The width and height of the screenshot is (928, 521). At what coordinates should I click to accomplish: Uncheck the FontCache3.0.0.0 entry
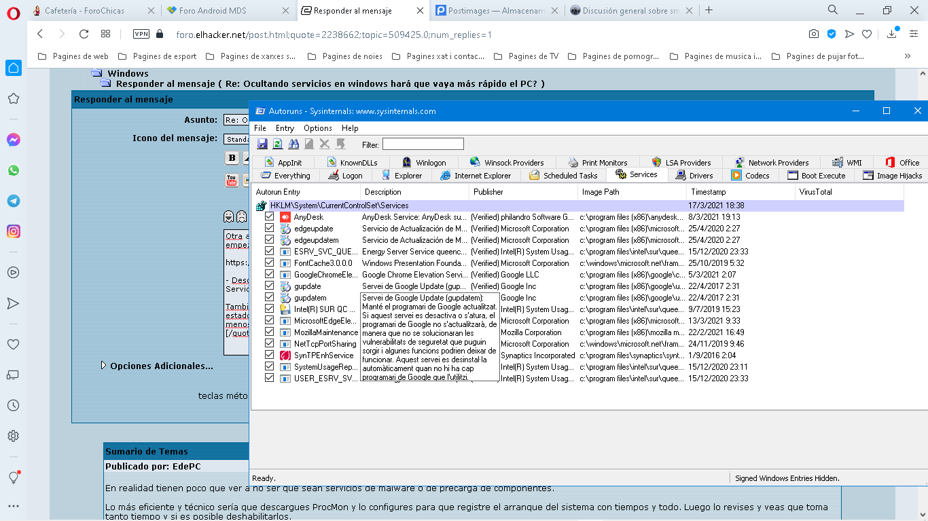(269, 263)
